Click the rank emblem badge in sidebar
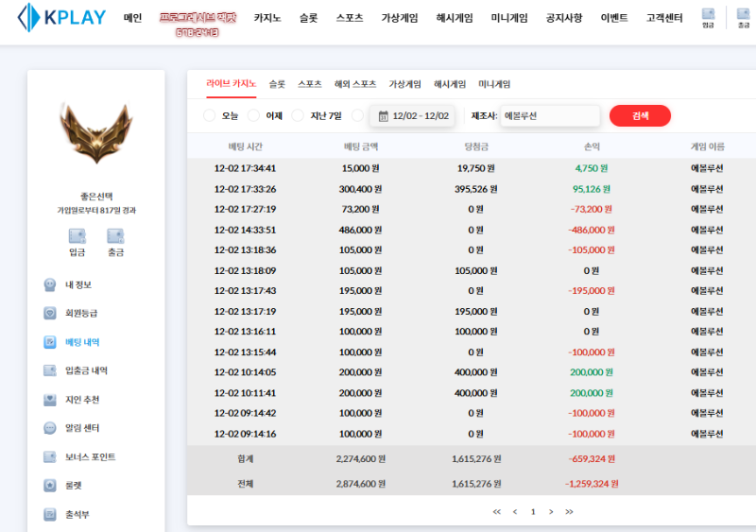The image size is (756, 532). [96, 133]
